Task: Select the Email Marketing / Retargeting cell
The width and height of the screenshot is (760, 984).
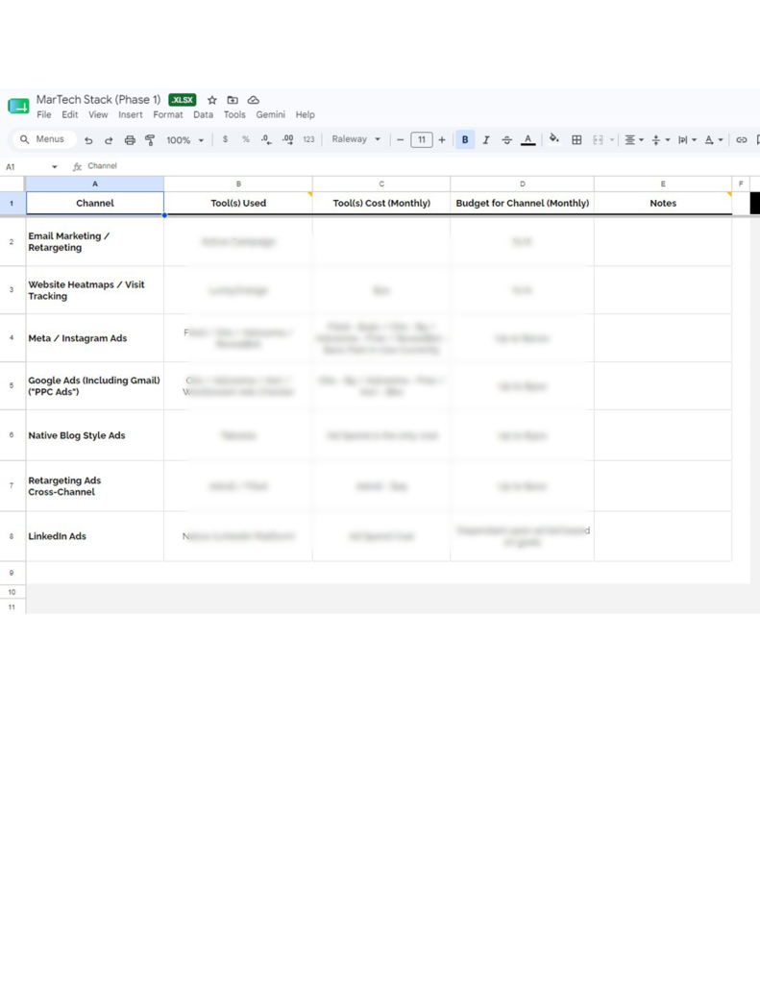Action: (95, 241)
